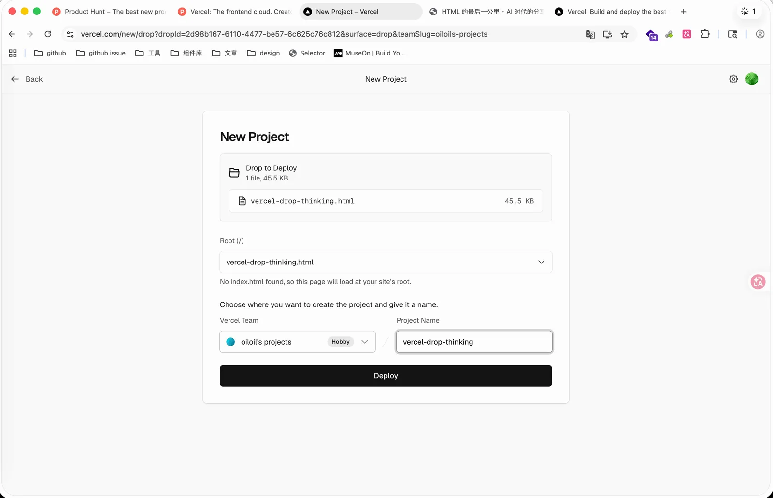Image resolution: width=773 pixels, height=498 pixels.
Task: Switch to Vercel frontend cloud tab
Action: click(236, 12)
